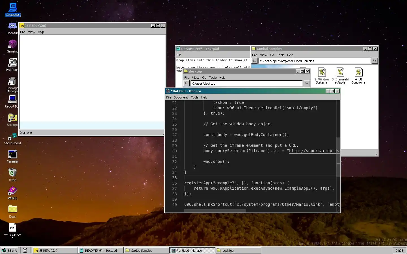This screenshot has width=407, height=254.
Task: Open Help menu in Guided Samples
Action: (x=290, y=55)
